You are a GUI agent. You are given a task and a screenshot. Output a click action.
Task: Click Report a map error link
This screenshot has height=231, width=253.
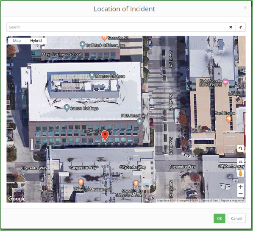(232, 200)
